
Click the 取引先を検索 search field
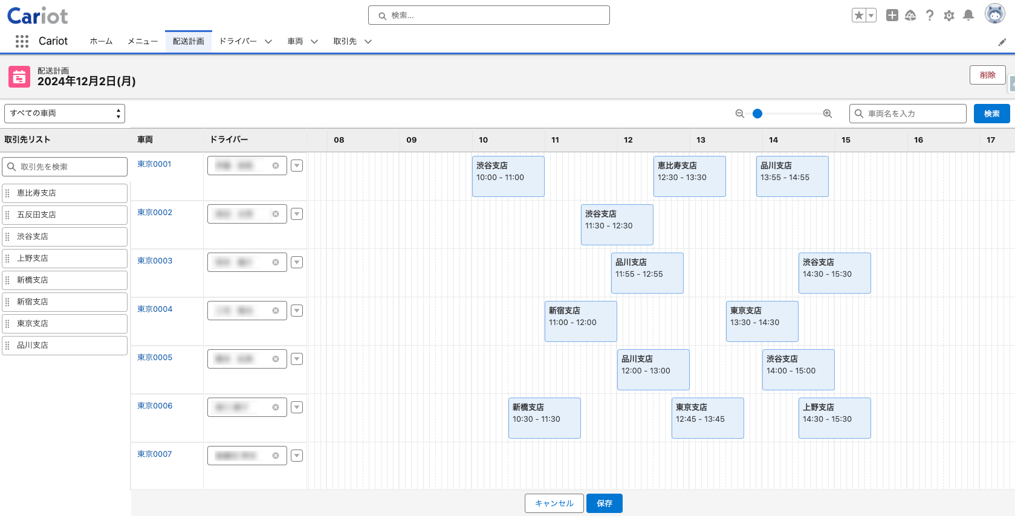point(65,167)
